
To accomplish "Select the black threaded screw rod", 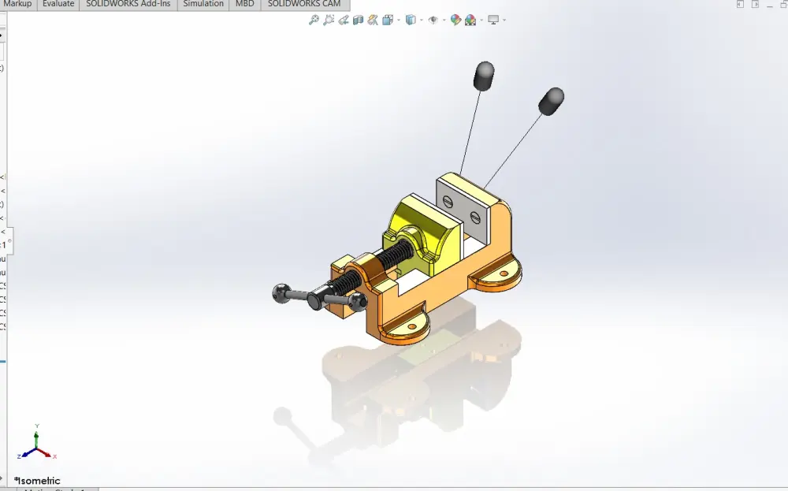I will (395, 256).
